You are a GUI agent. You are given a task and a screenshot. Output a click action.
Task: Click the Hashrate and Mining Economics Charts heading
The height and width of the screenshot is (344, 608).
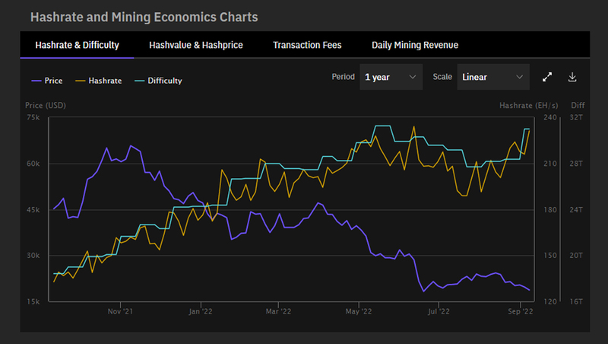pos(144,17)
